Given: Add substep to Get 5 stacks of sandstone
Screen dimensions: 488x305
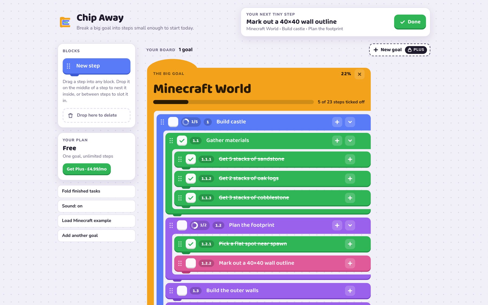Looking at the screenshot, I should click(350, 159).
